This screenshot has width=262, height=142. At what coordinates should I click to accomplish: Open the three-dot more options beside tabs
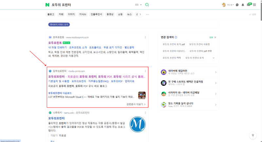[x=147, y=14]
